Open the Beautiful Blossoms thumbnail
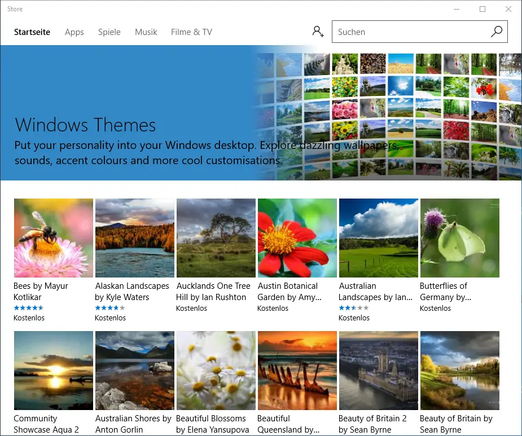522x436 pixels. pos(216,371)
